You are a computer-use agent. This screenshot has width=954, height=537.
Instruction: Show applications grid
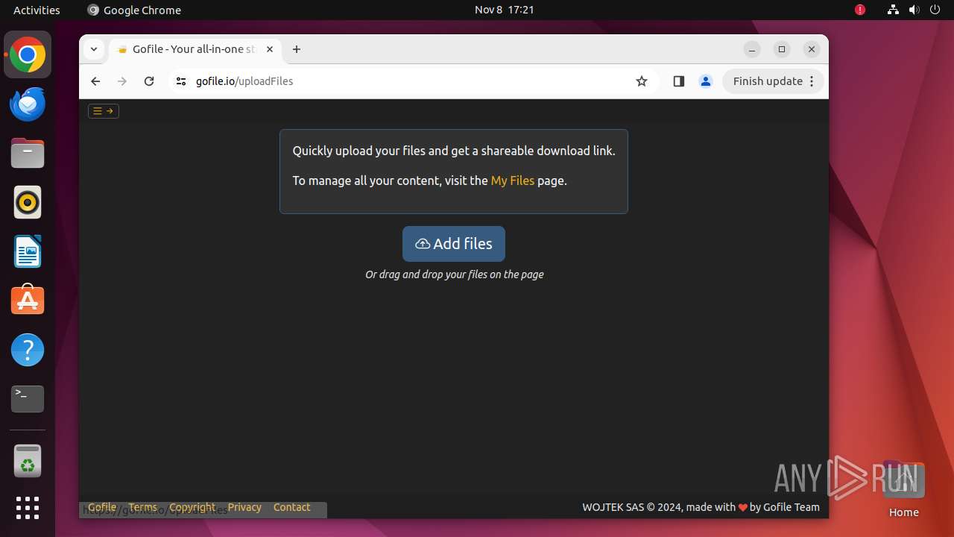point(28,508)
